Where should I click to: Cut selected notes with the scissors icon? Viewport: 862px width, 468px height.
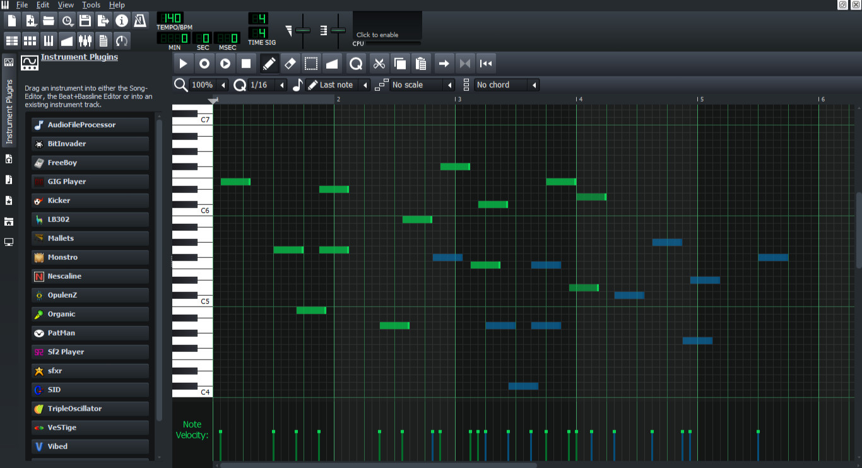pyautogui.click(x=379, y=64)
